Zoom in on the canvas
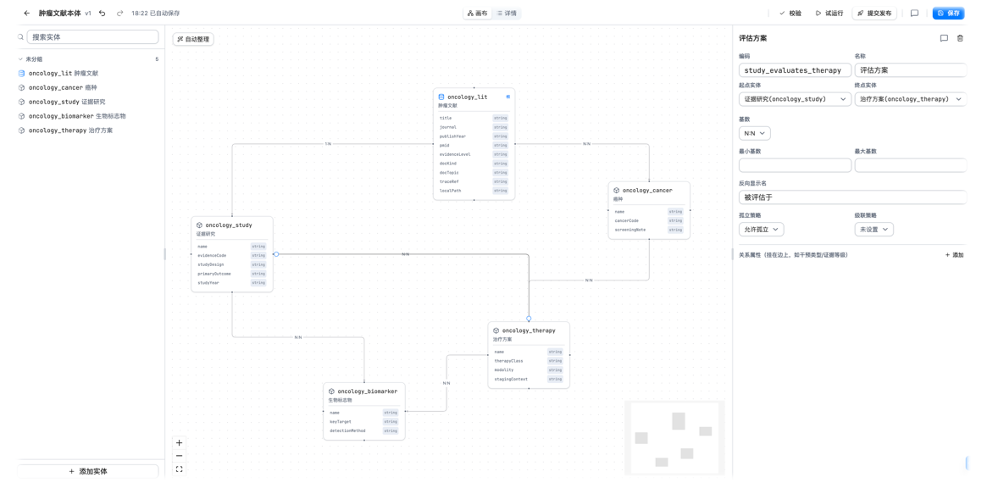1004x494 pixels. click(180, 443)
